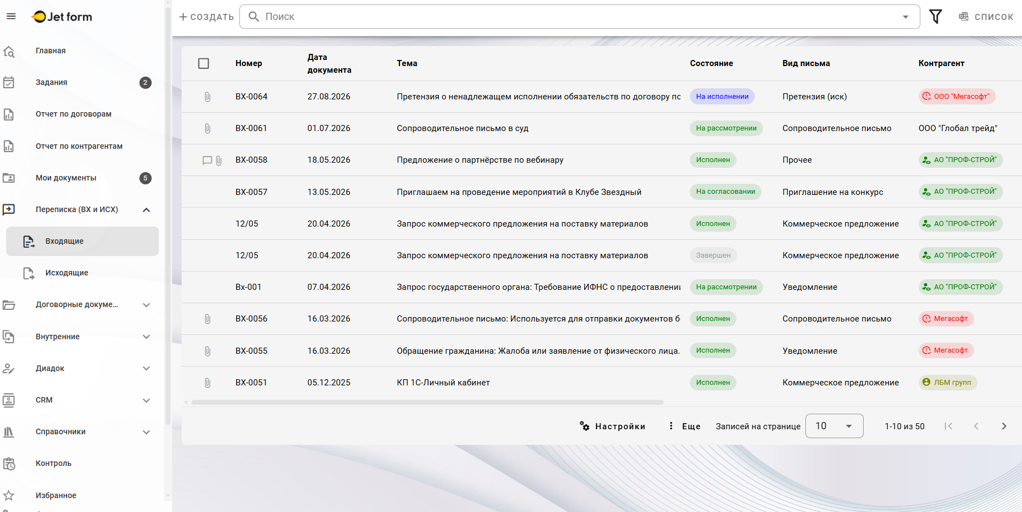
Task: Click the Внутренние documents icon
Action: [x=9, y=337]
